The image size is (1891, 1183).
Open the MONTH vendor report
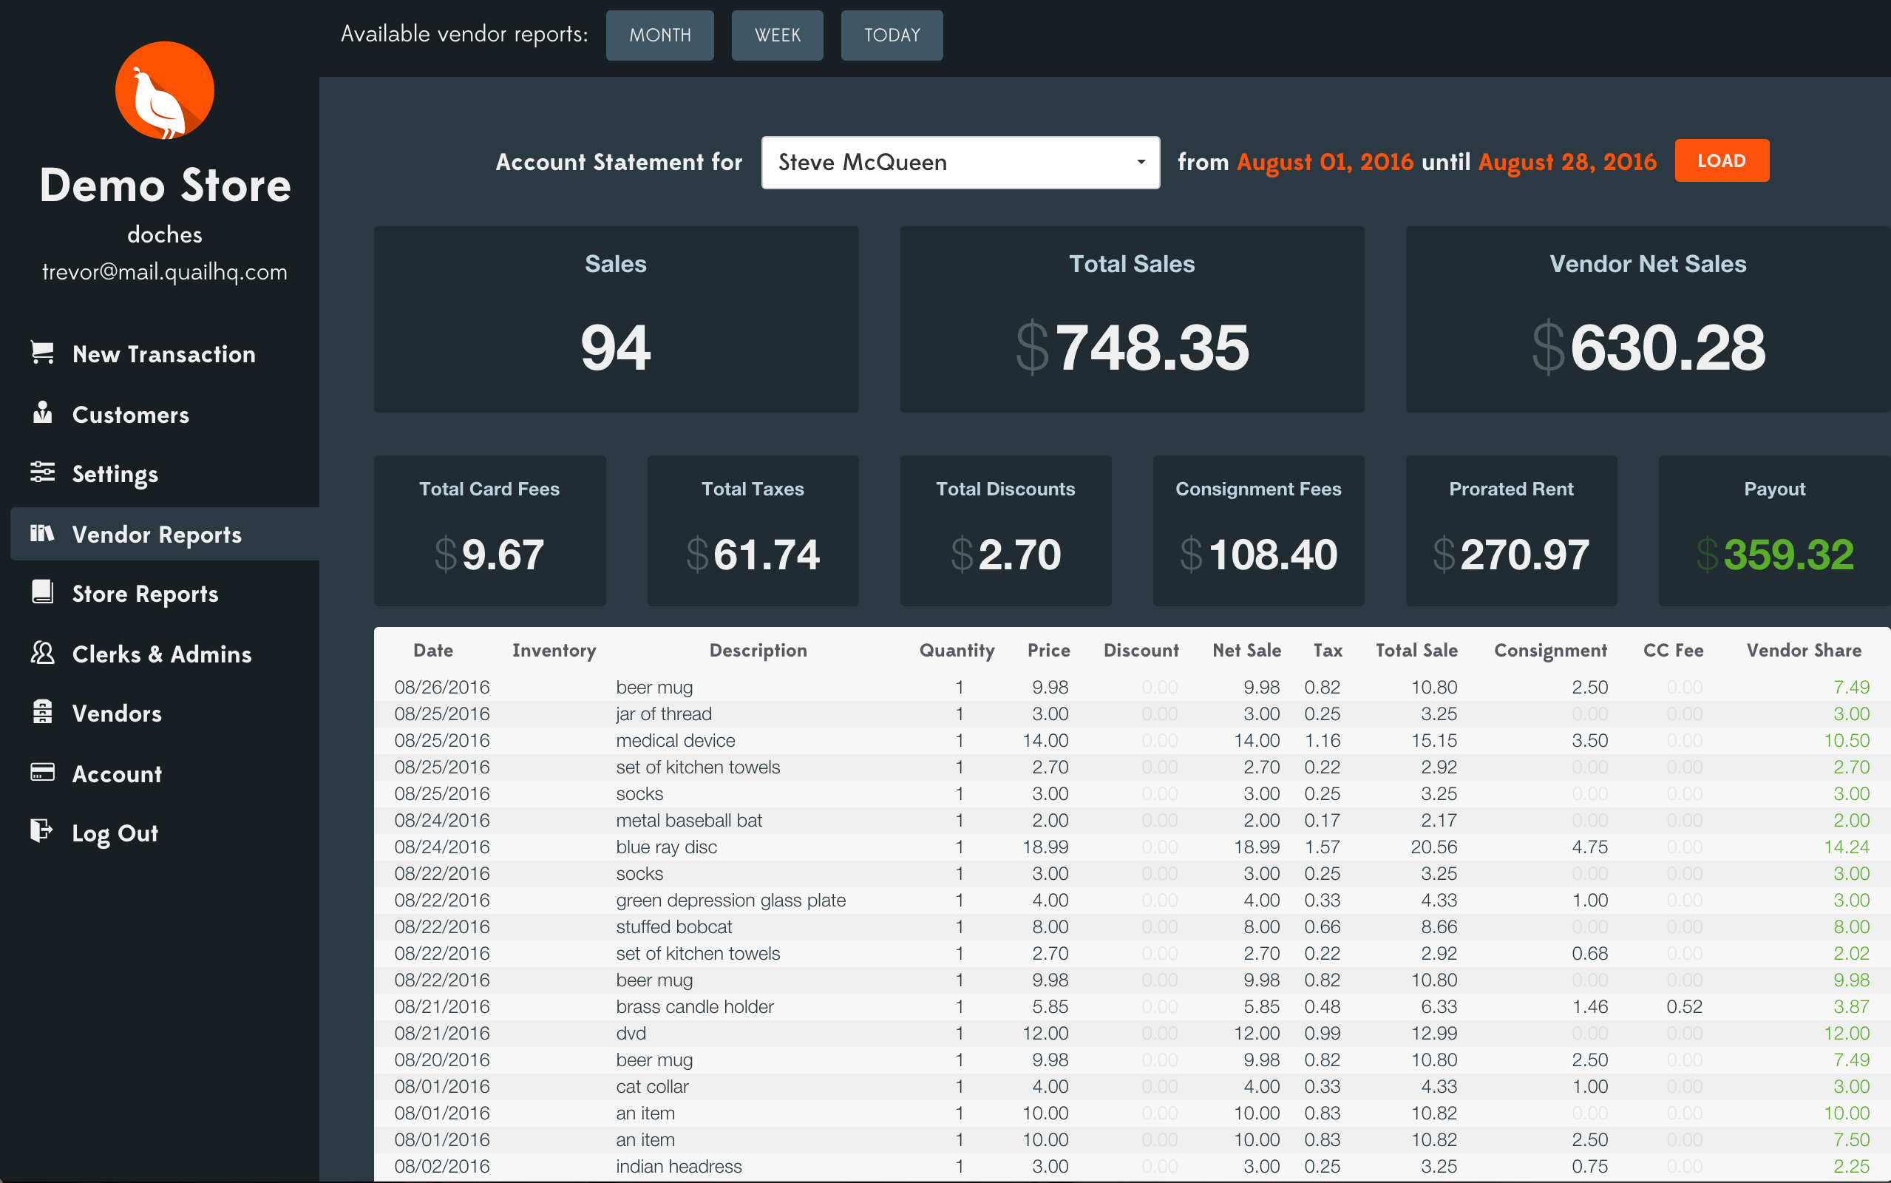660,35
